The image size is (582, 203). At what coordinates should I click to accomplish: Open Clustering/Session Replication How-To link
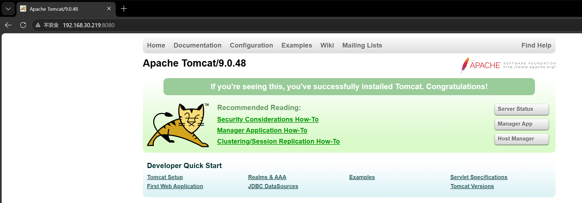coord(278,141)
